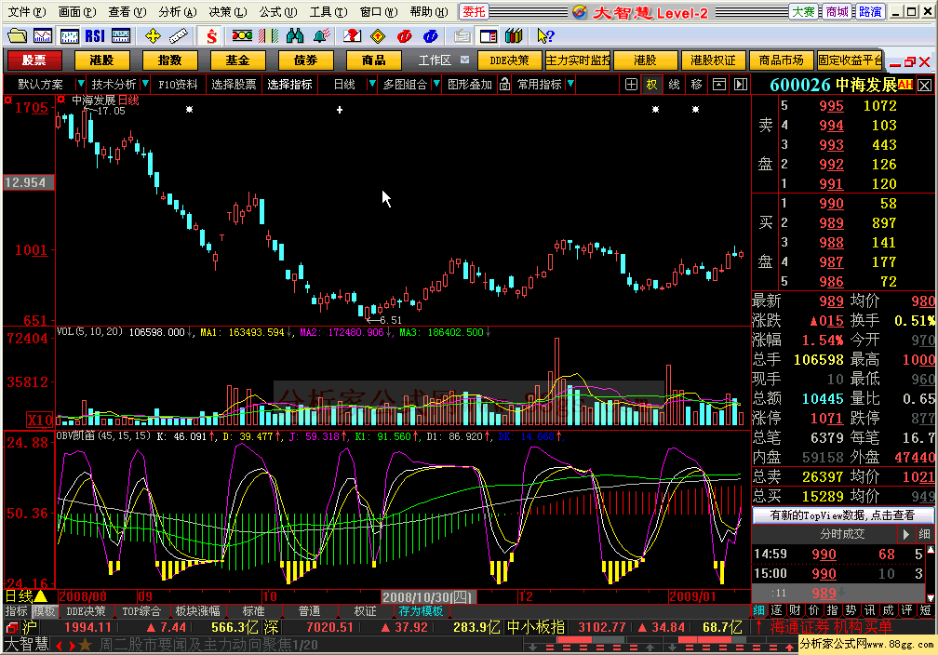The image size is (938, 655).
Task: Click the F10资料 button
Action: pyautogui.click(x=178, y=85)
